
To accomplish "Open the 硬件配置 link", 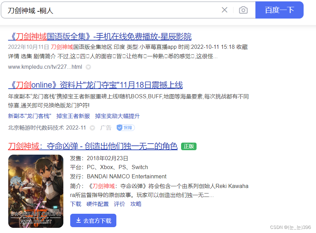I will 97,204.
